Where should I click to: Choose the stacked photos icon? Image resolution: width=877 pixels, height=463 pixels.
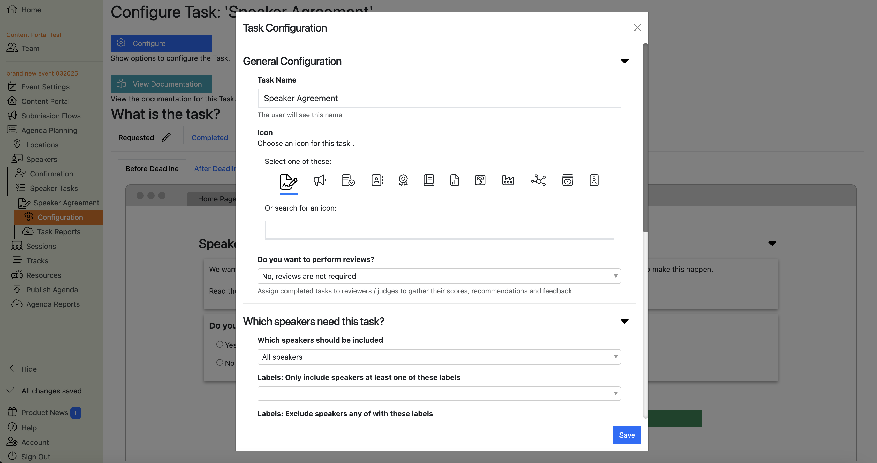click(x=568, y=180)
